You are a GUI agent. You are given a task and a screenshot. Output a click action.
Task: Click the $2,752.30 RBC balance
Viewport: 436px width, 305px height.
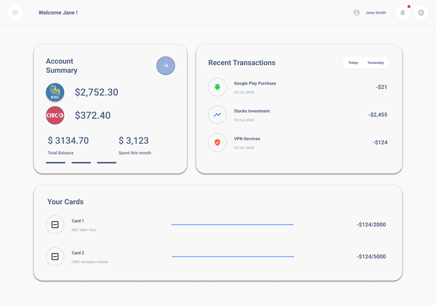97,92
